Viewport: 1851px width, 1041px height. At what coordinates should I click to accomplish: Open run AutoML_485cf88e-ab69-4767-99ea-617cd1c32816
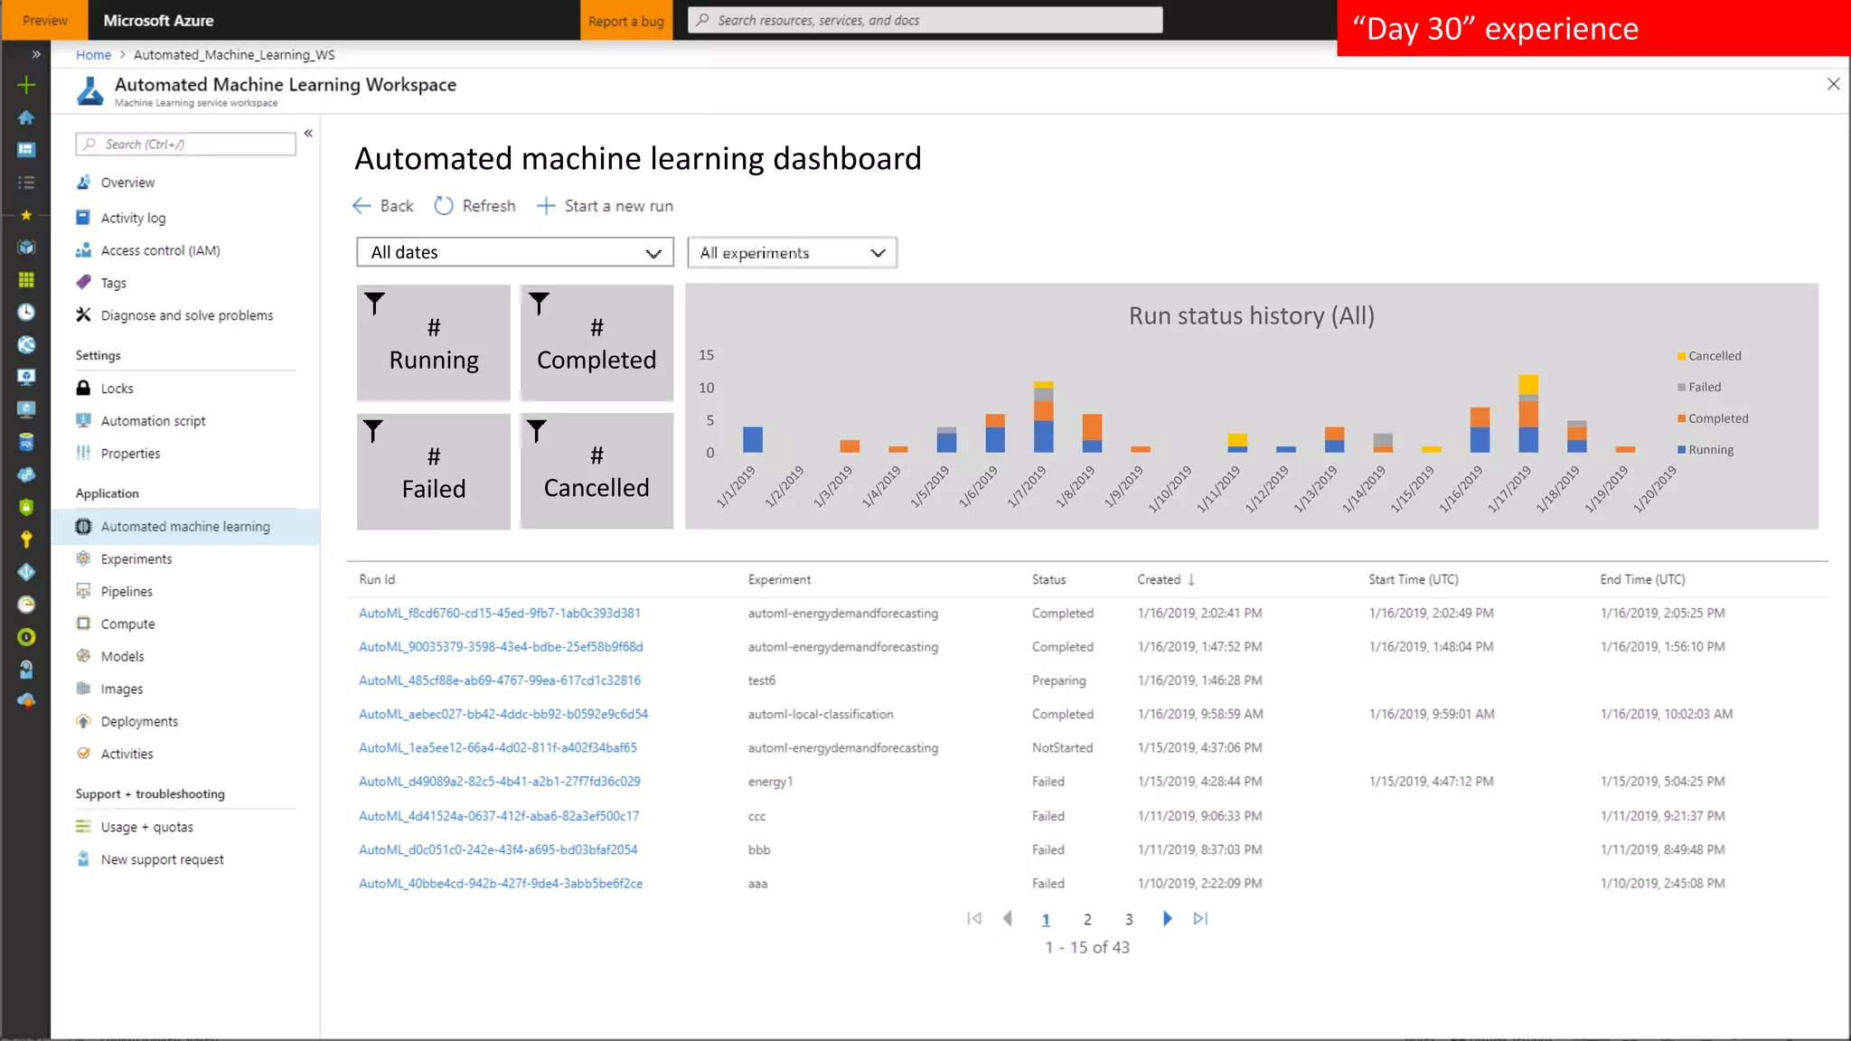[500, 680]
